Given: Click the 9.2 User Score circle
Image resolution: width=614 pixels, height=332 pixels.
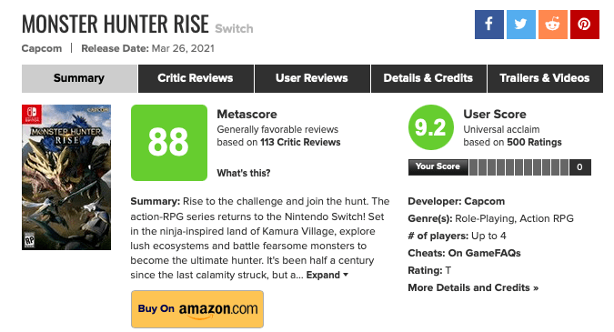Looking at the screenshot, I should [x=431, y=127].
